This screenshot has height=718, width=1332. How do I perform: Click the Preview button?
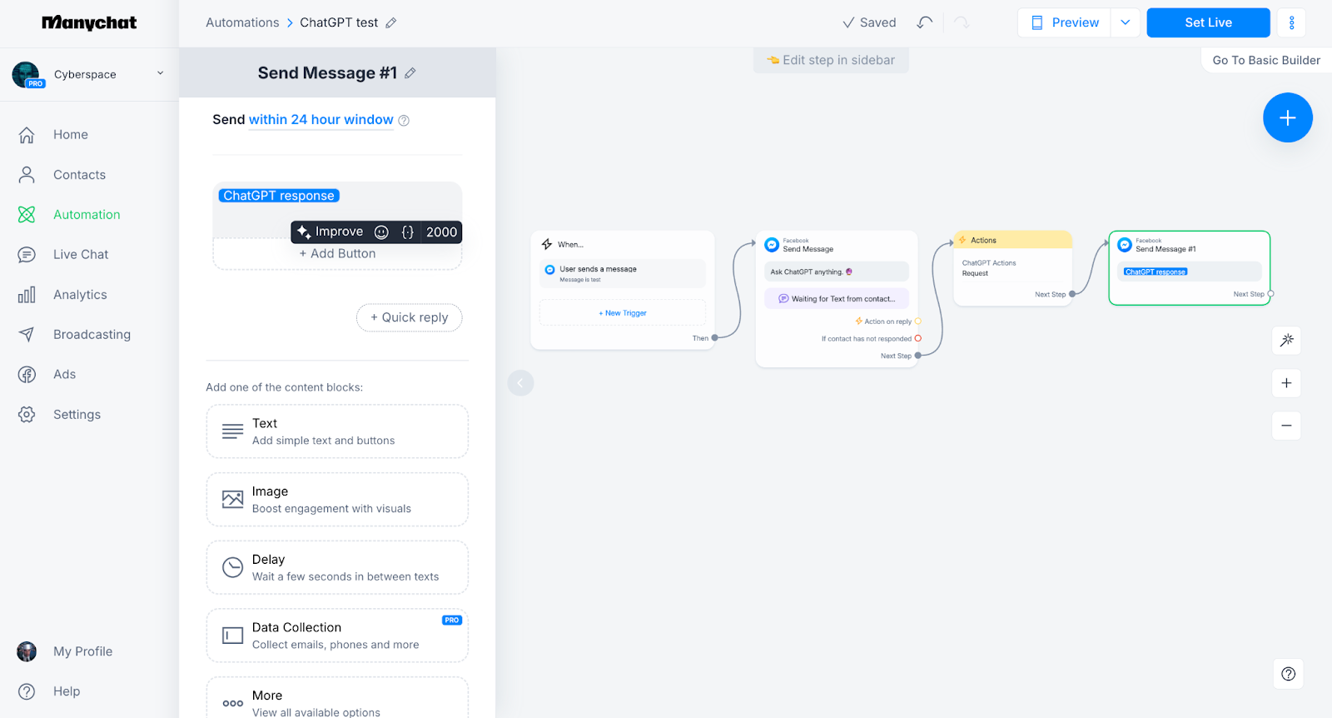pyautogui.click(x=1065, y=22)
